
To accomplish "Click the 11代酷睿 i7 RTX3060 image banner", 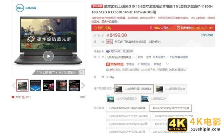I will 56,72.
